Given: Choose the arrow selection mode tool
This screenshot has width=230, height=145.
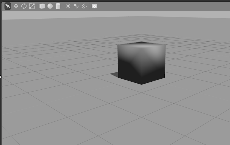Looking at the screenshot, I should tap(8, 6).
